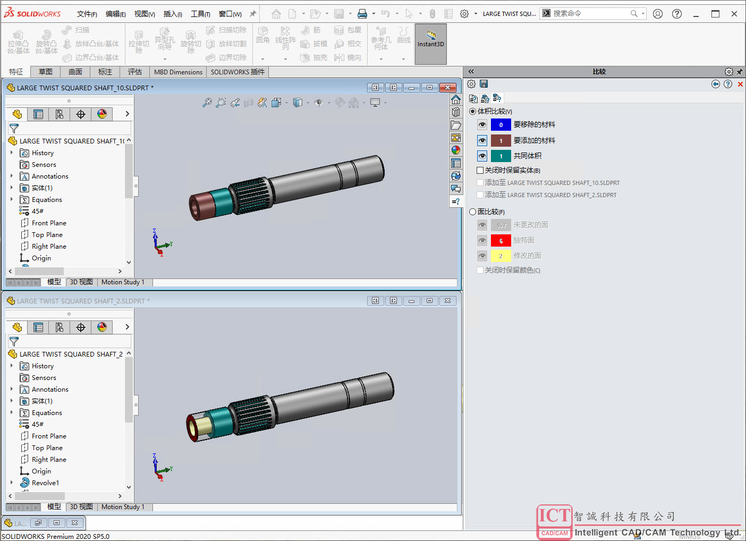The image size is (746, 541).
Task: Open the ConfigurationManager tab in top window
Action: (x=60, y=114)
